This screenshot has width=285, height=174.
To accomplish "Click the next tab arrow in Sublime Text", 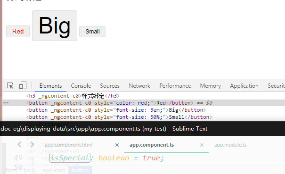I will click(32, 145).
